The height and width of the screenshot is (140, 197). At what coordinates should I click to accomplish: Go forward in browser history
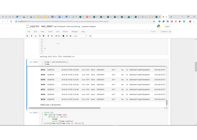pos(7,21)
